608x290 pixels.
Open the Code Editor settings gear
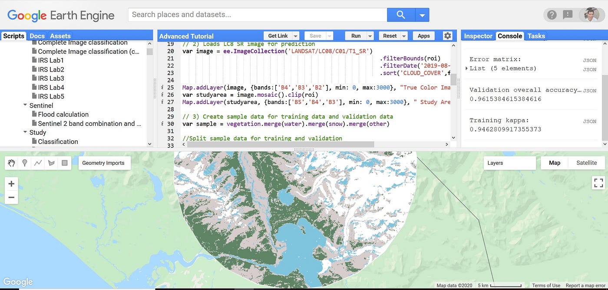[447, 36]
